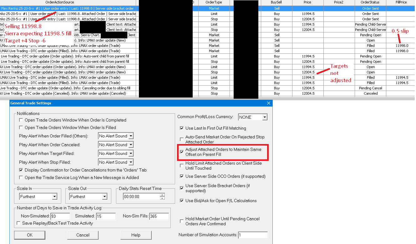Sort by OrderType column header
Image resolution: width=416 pixels, height=244 pixels.
pos(214,2)
